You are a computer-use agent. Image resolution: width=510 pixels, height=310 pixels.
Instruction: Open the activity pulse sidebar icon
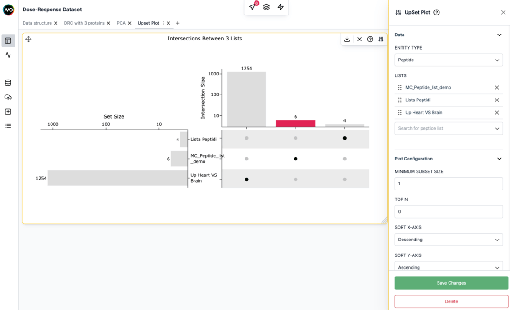click(8, 55)
